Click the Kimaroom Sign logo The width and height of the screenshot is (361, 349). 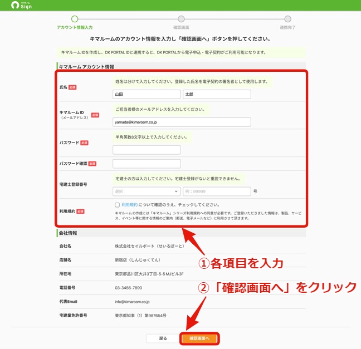coord(21,5)
